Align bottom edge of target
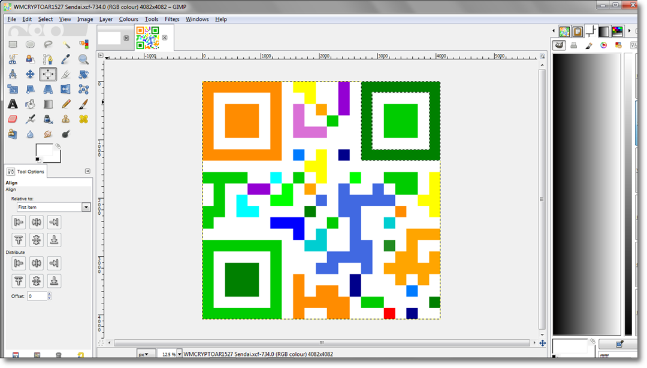This screenshot has width=647, height=368. coord(54,240)
